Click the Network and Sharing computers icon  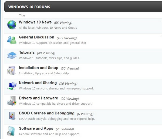[12, 86]
